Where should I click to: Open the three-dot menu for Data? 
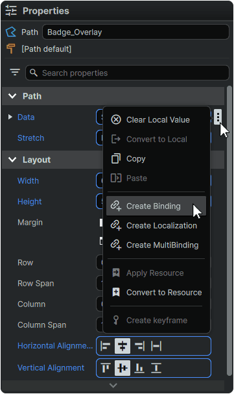click(x=218, y=117)
